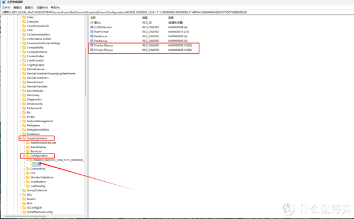354x219 pixels.
Task: Expand the Connectivity key chevron
Action: pos(24,169)
